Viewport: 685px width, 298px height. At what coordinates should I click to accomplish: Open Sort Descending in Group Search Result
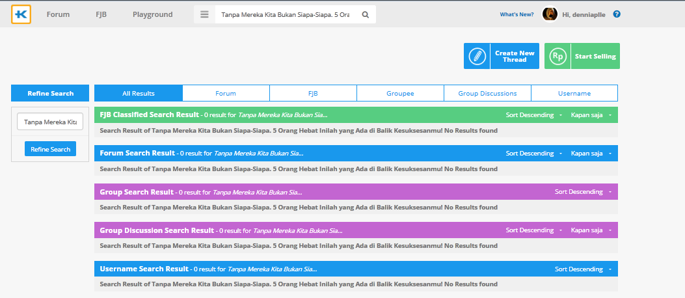coord(583,191)
